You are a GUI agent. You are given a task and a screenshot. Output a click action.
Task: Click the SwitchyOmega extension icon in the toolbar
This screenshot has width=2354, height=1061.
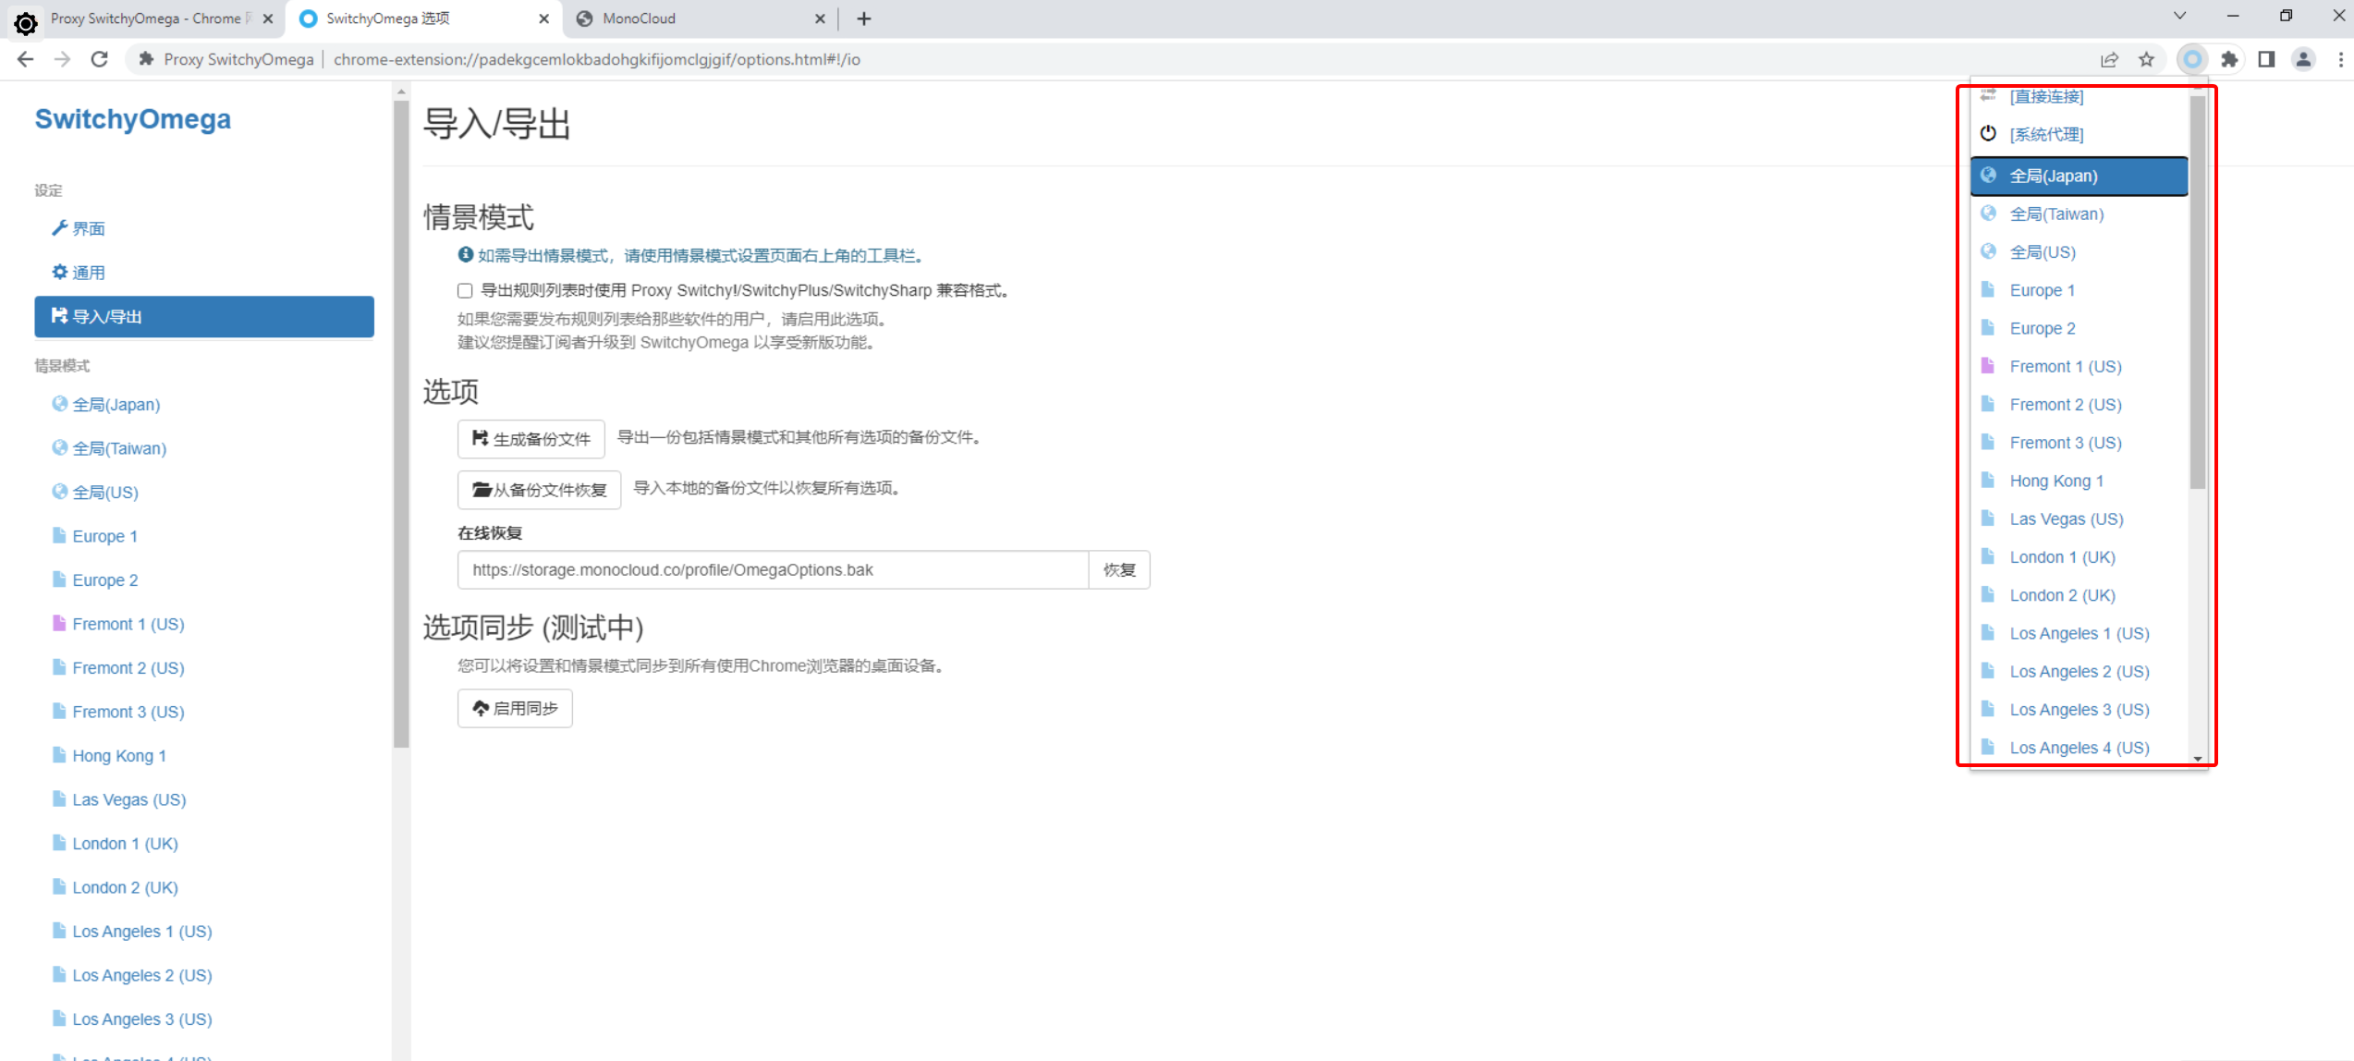tap(2192, 59)
